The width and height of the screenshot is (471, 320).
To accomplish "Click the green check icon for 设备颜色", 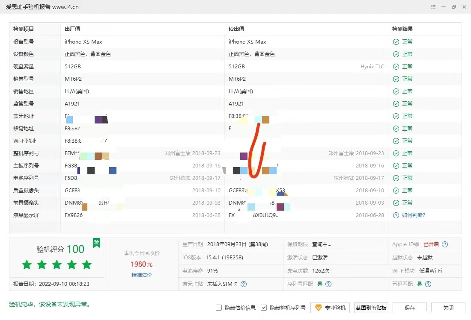I will [x=396, y=54].
